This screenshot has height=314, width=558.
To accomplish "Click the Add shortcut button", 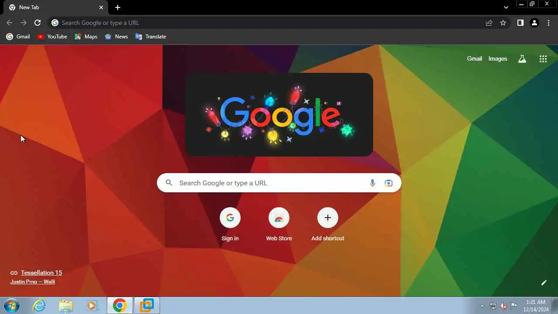I will pos(328,225).
